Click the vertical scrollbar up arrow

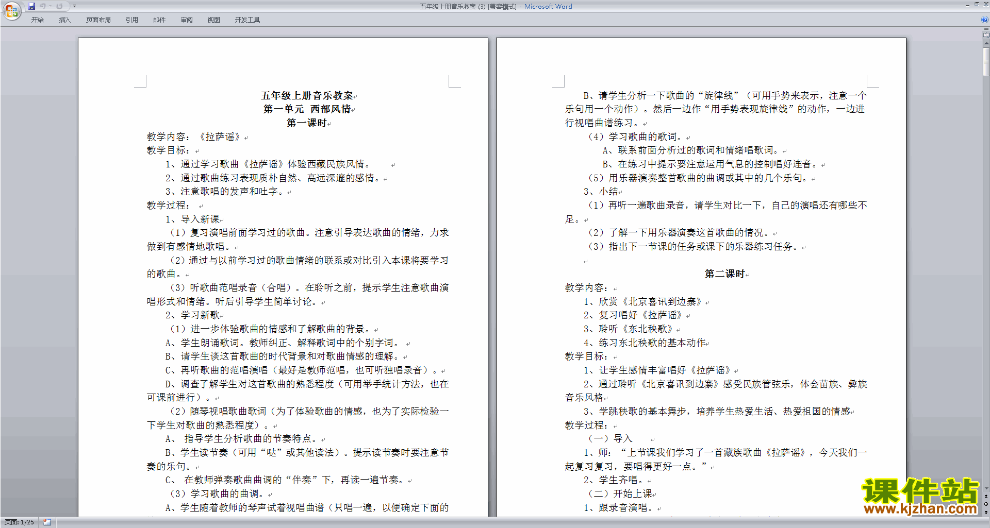pos(986,43)
